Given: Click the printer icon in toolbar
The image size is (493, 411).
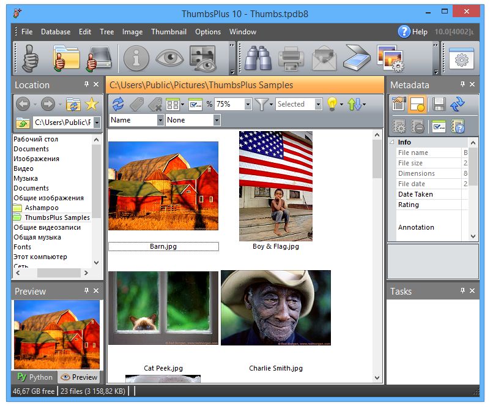Looking at the screenshot, I should pyautogui.click(x=291, y=59).
